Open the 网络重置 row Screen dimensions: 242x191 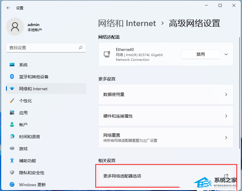coord(166,138)
